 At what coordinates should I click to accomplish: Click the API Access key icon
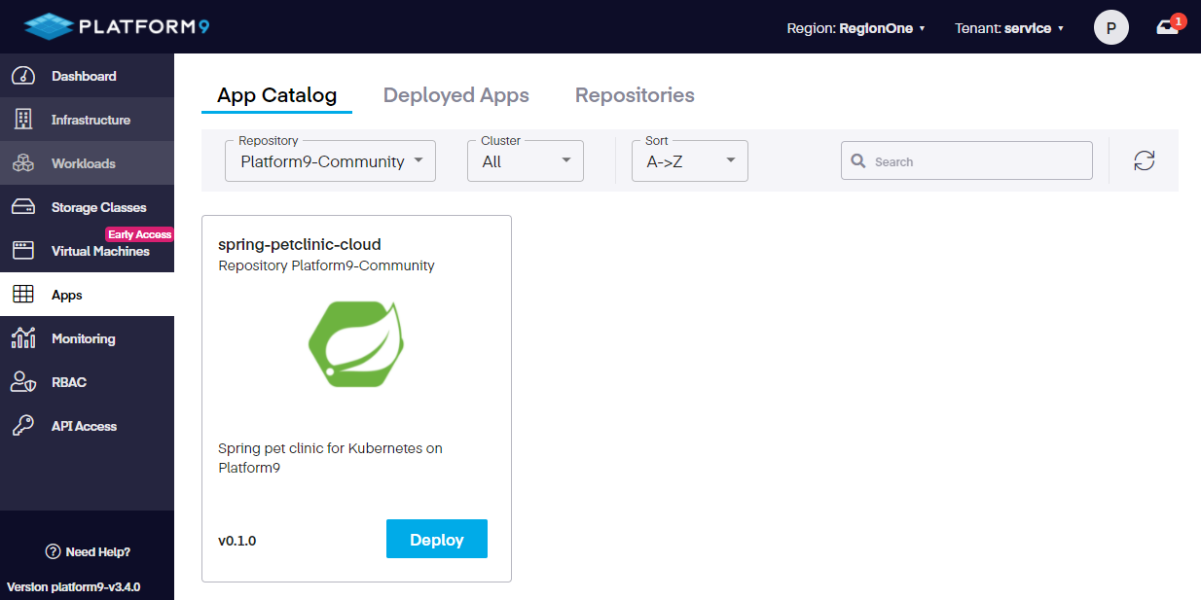pyautogui.click(x=23, y=426)
